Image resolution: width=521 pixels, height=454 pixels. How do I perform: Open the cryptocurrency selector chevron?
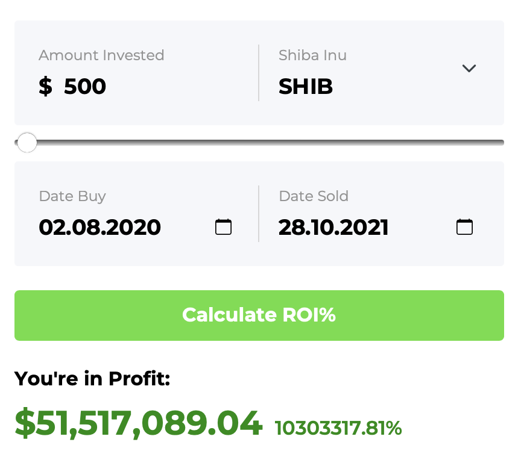(469, 69)
